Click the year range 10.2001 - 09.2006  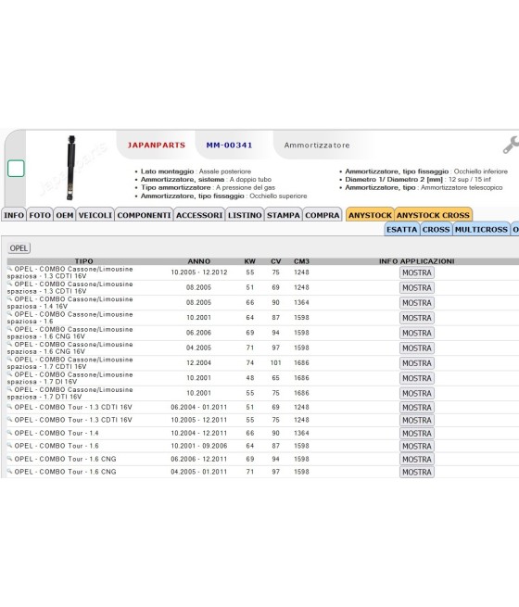point(199,446)
